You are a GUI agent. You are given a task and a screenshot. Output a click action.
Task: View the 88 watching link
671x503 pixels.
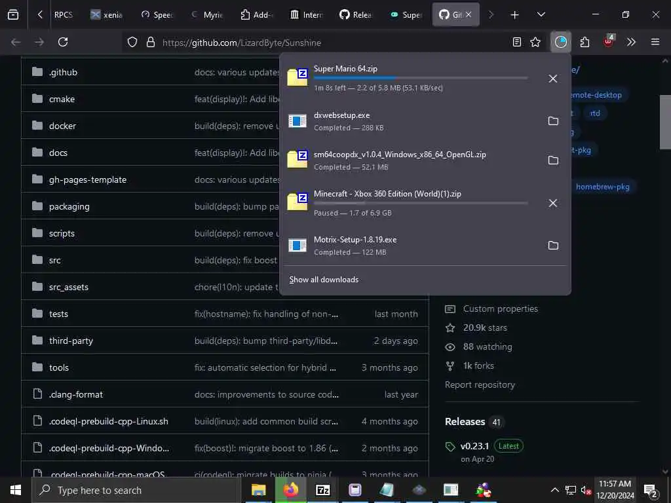click(488, 347)
